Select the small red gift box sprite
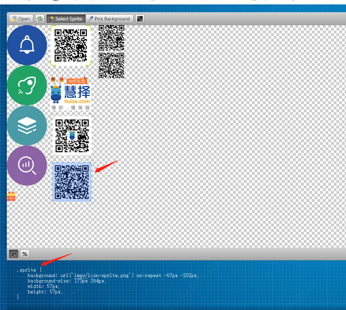The height and width of the screenshot is (310, 346). (11, 196)
